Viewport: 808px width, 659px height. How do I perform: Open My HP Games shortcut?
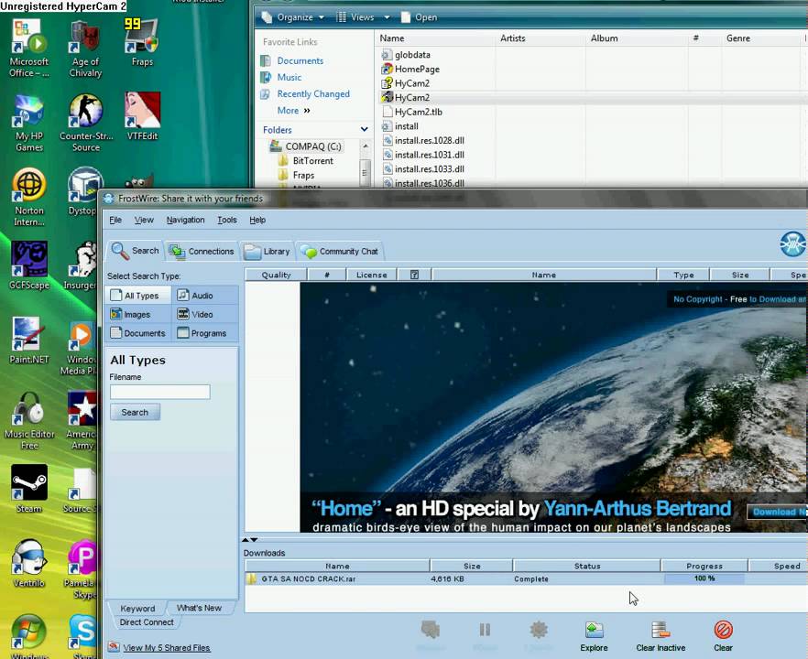pyautogui.click(x=29, y=123)
